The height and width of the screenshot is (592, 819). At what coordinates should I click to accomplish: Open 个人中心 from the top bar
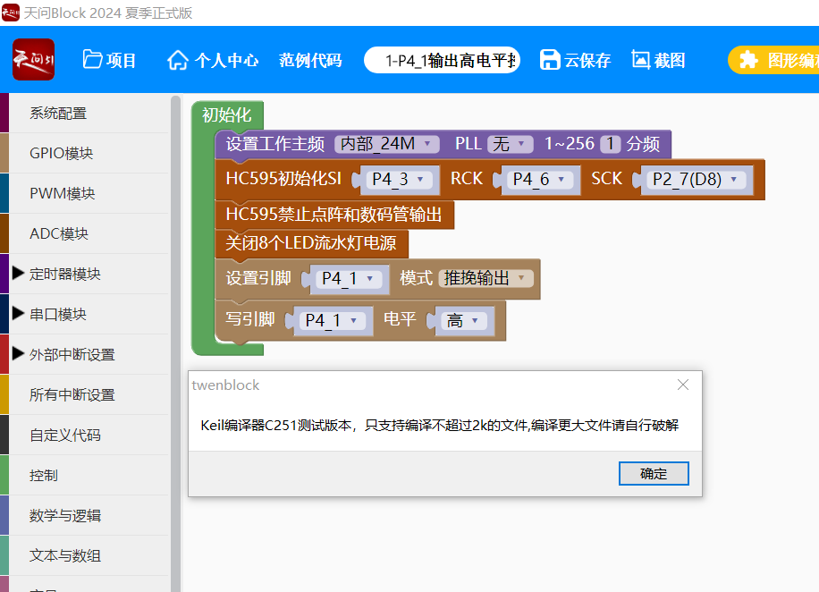pyautogui.click(x=213, y=60)
